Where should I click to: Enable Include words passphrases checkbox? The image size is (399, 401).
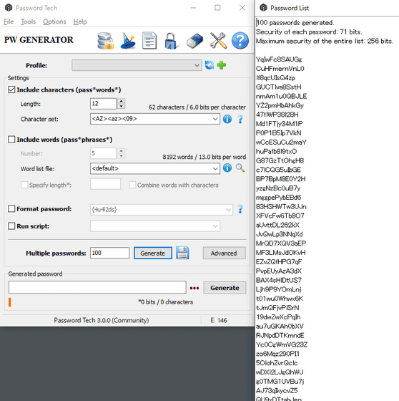[x=11, y=140]
